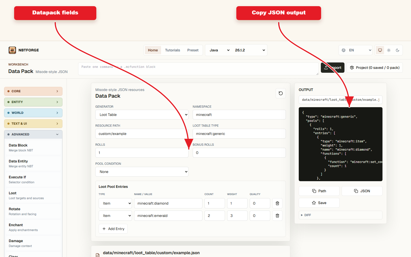Image resolution: width=411 pixels, height=257 pixels.
Task: Click the output file path field
Action: point(340,100)
